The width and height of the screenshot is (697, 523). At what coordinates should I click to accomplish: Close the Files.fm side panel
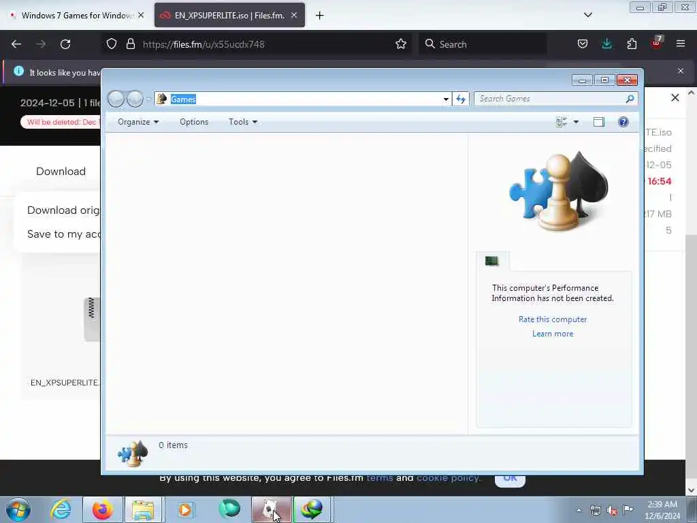tap(675, 97)
